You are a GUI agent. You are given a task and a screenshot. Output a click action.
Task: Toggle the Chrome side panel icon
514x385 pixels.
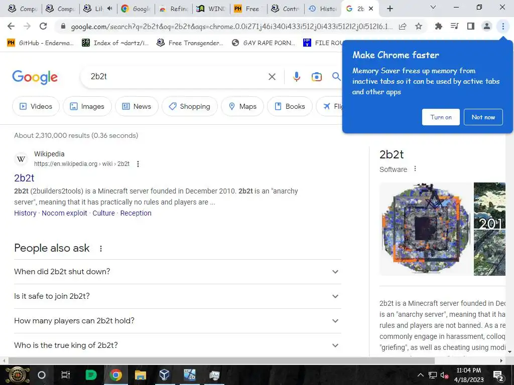point(471,26)
